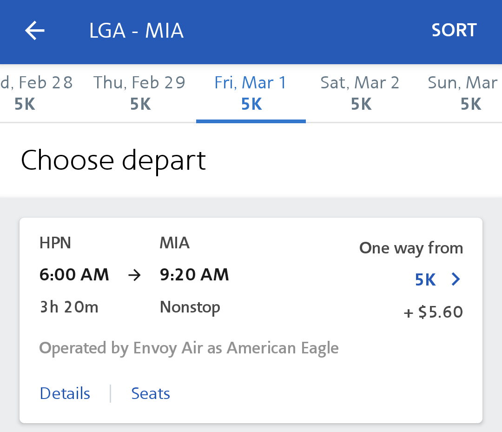
Task: Click the + $5.60 taxes amount
Action: pyautogui.click(x=433, y=312)
